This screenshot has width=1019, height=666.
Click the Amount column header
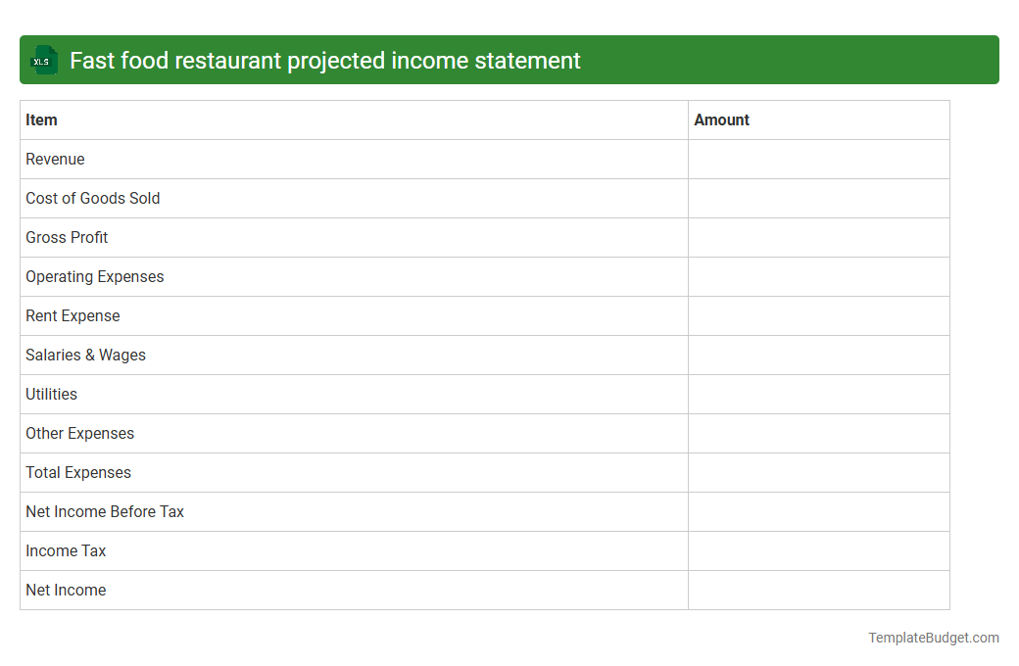722,119
